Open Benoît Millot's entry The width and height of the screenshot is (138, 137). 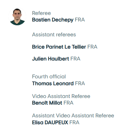tap(47, 103)
